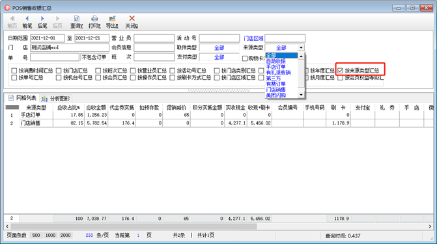Check 按会员汇总 option
Viewport: 437px width, 244px height.
[98, 78]
